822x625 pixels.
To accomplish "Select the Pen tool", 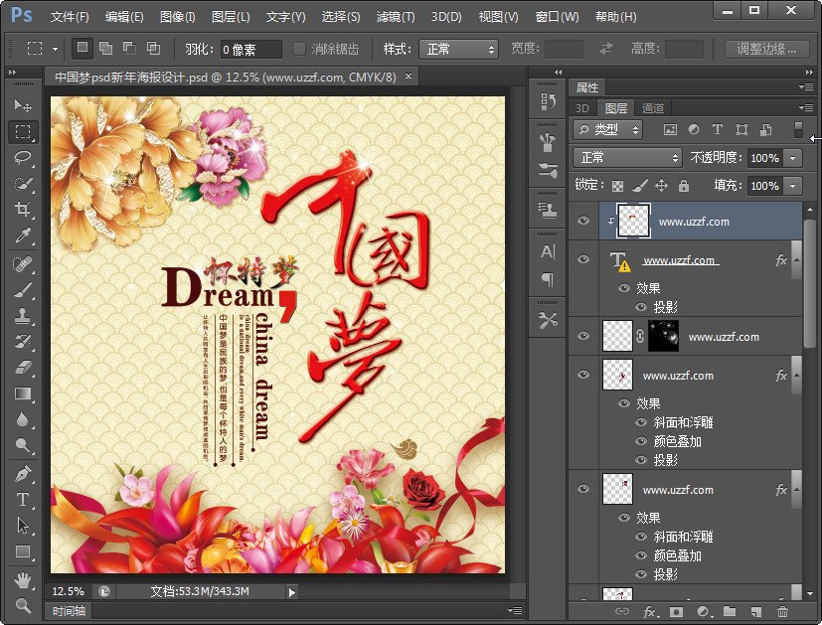I will coord(23,473).
